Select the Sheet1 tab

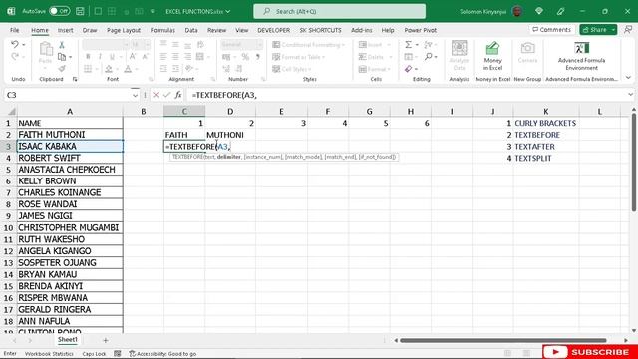coord(67,339)
